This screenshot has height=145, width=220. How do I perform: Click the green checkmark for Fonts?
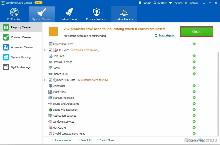pyautogui.click(x=194, y=68)
